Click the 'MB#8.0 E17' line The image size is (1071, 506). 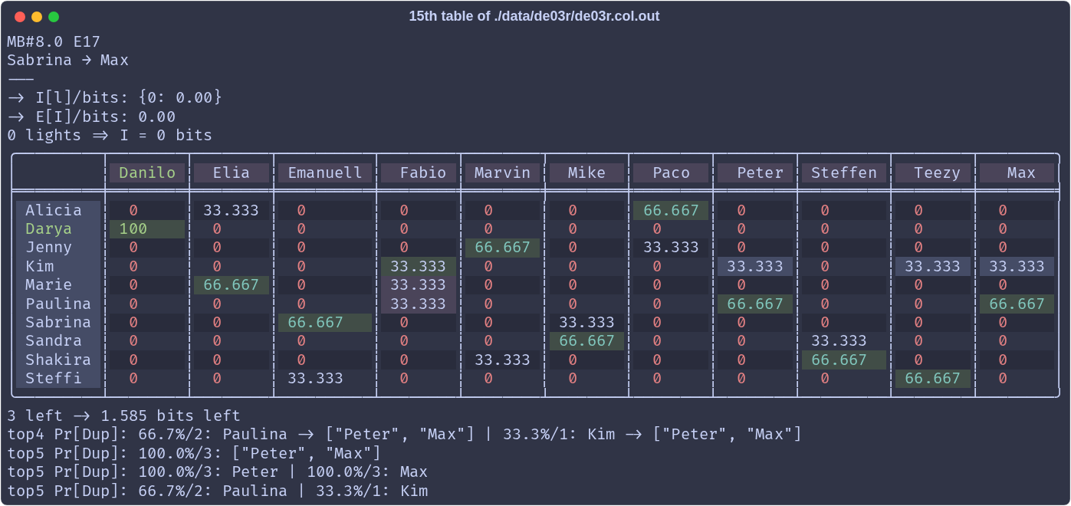[54, 42]
